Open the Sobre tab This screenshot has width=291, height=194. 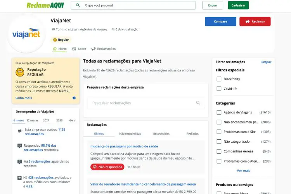click(79, 48)
